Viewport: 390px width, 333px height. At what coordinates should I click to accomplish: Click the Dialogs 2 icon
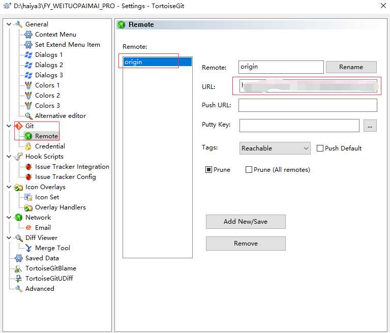(x=28, y=65)
